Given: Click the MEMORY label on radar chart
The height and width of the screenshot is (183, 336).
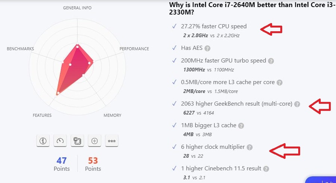Looking at the screenshot, I should click(x=112, y=115).
